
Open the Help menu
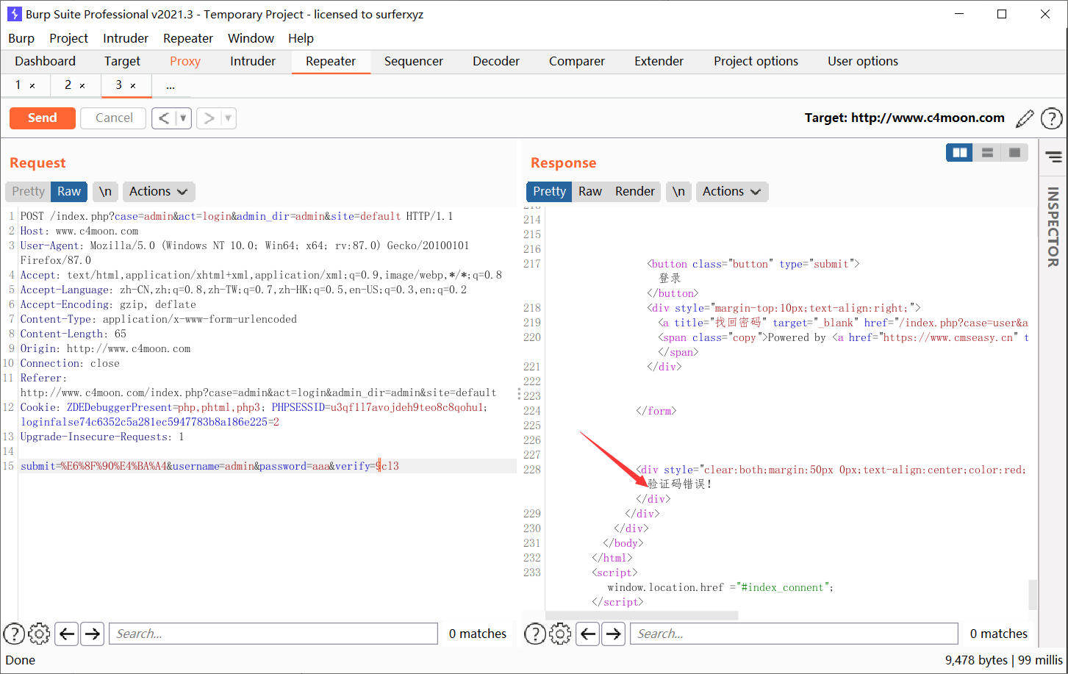click(301, 38)
